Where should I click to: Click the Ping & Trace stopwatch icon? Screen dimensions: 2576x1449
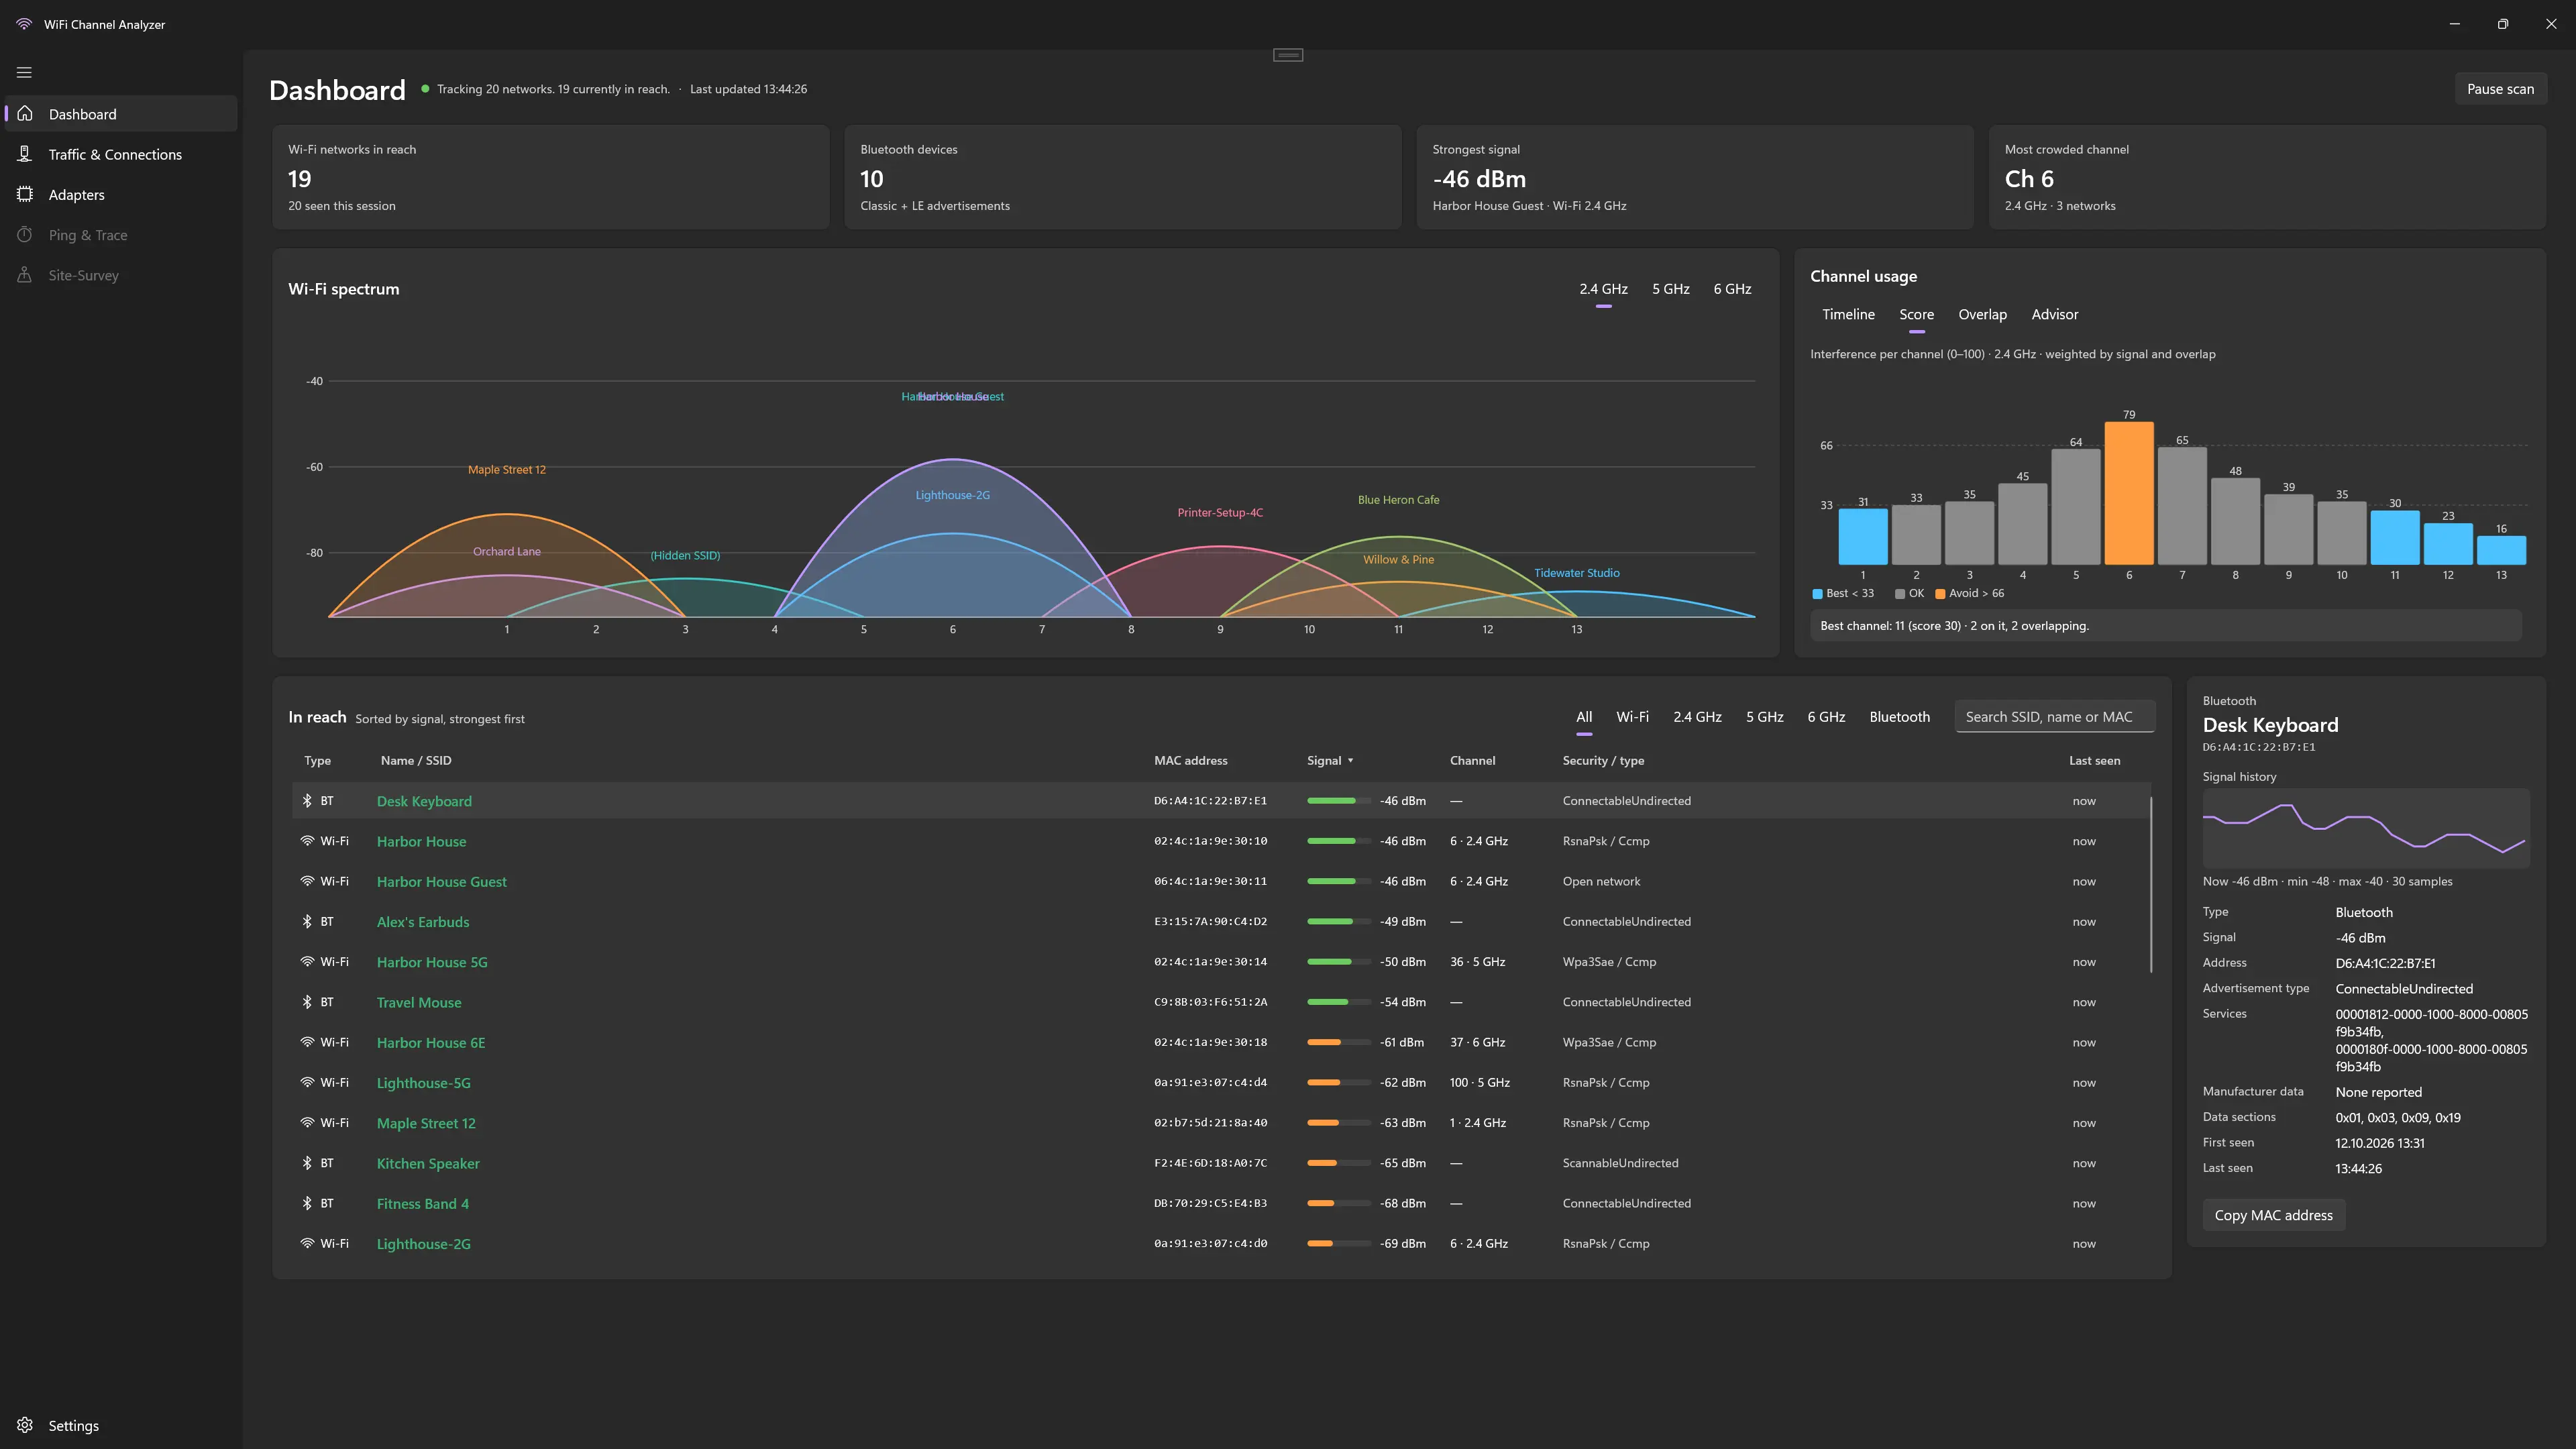point(25,235)
